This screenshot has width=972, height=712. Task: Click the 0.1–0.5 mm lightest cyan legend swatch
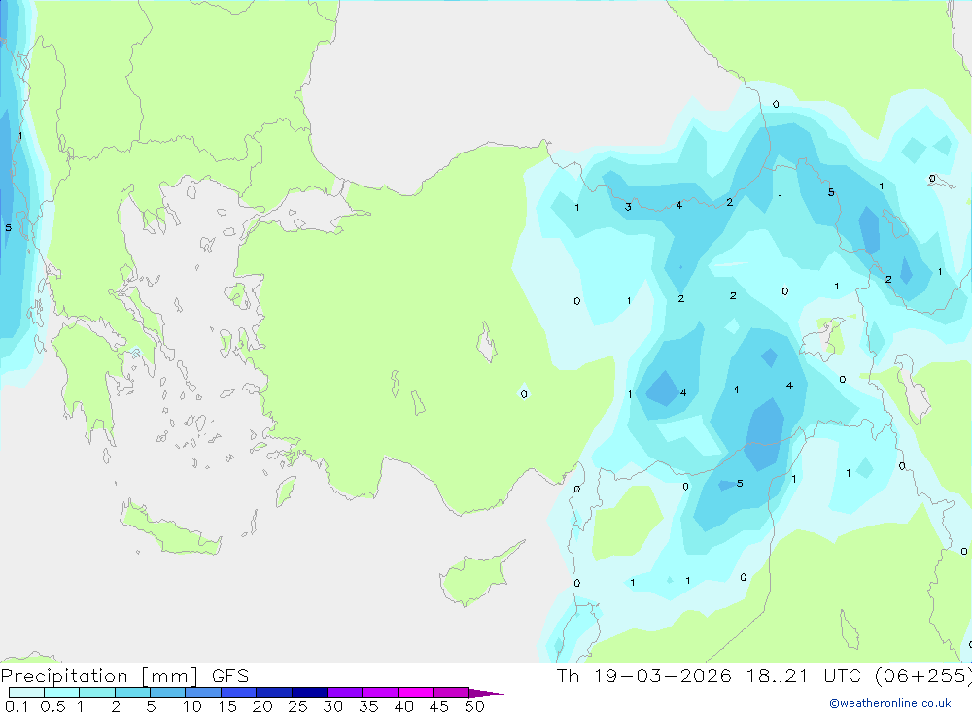26,693
